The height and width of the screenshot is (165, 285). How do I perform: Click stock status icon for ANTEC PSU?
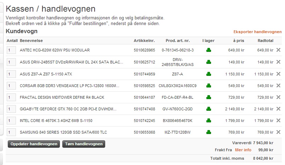[209, 50]
